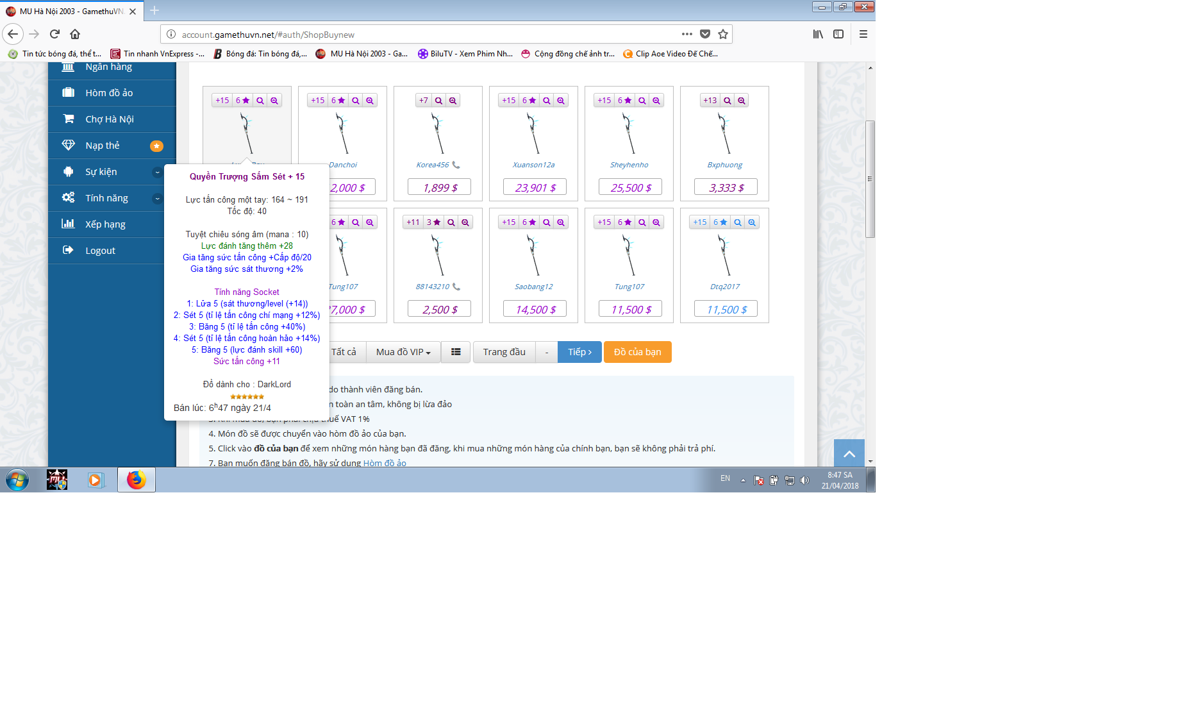Open the Windows Start menu
Image resolution: width=1182 pixels, height=704 pixels.
17,480
